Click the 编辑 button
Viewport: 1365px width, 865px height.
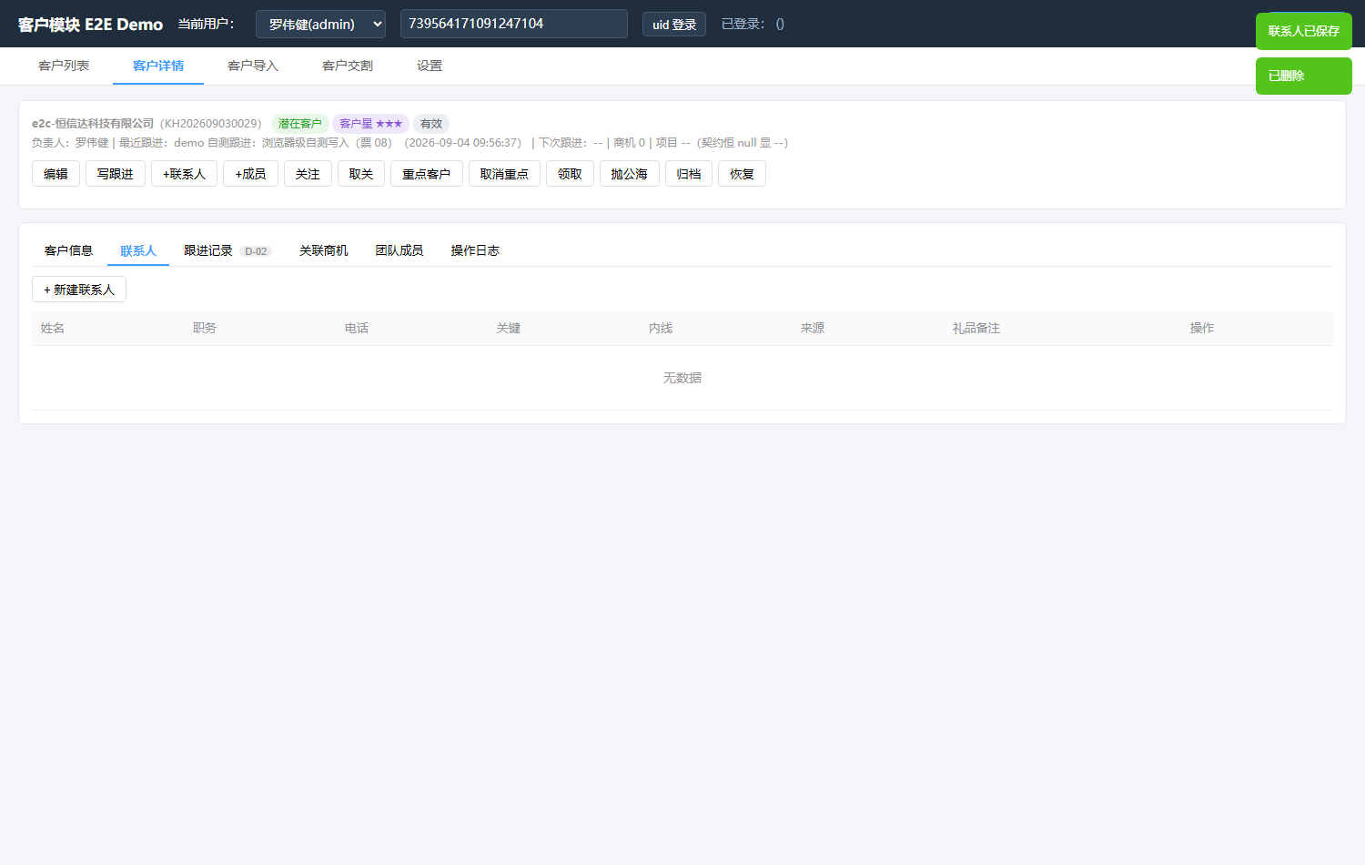[56, 174]
